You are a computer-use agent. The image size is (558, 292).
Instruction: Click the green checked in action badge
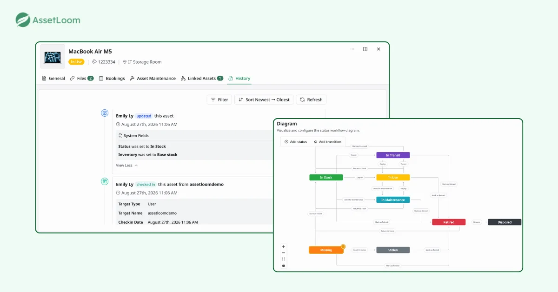[x=146, y=185]
